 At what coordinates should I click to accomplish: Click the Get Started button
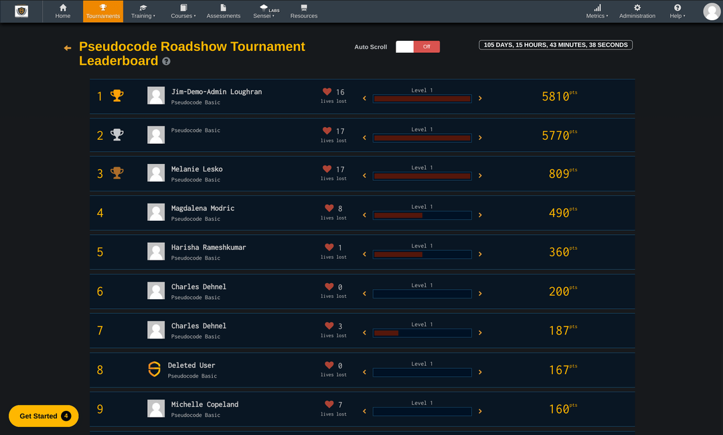(43, 416)
